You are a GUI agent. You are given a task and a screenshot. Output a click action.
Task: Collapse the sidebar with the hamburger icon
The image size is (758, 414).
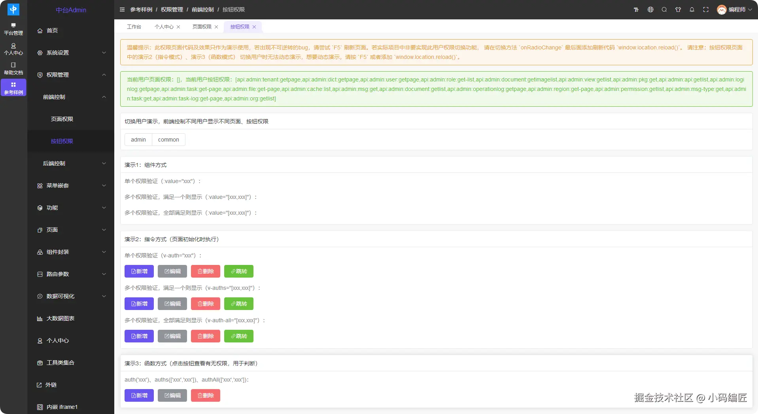tap(122, 9)
